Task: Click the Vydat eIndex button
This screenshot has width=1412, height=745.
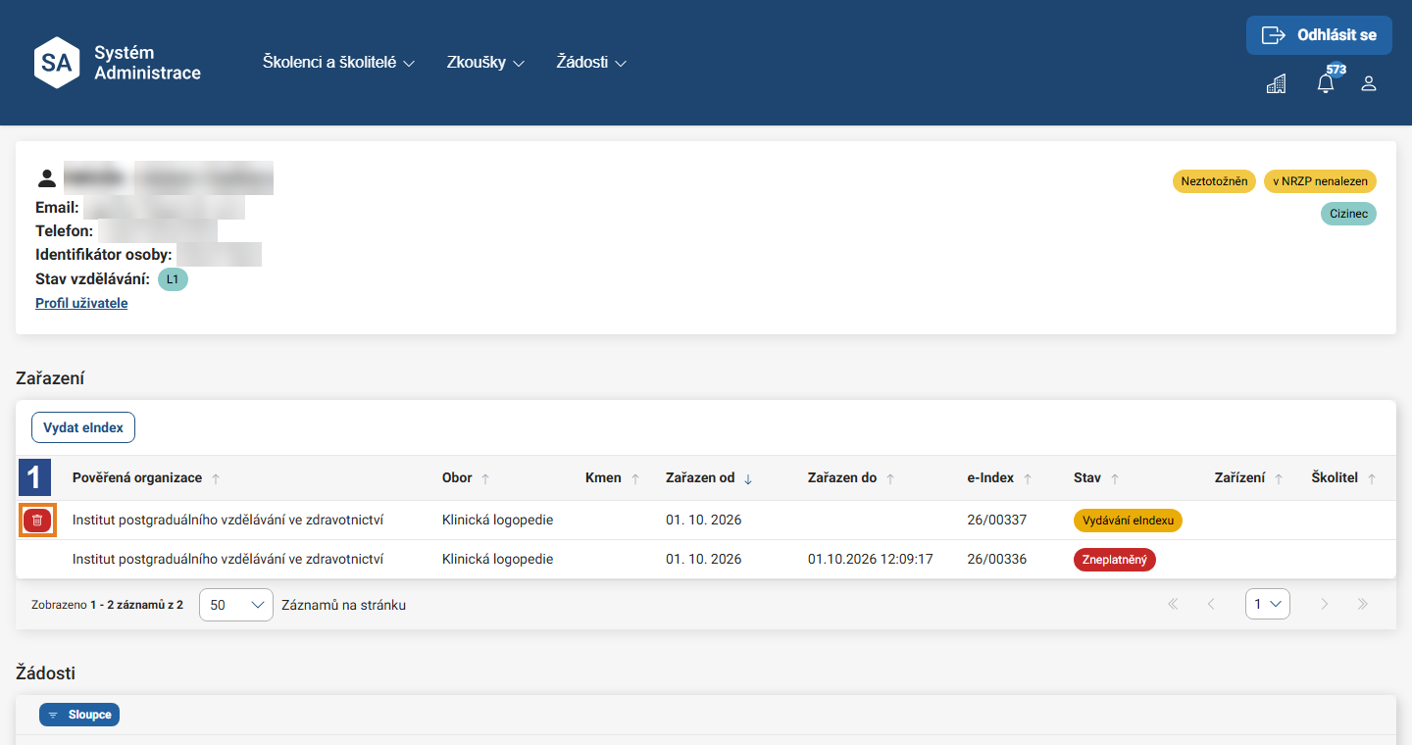Action: click(x=83, y=427)
